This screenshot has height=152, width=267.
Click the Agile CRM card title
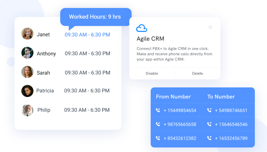pyautogui.click(x=150, y=39)
